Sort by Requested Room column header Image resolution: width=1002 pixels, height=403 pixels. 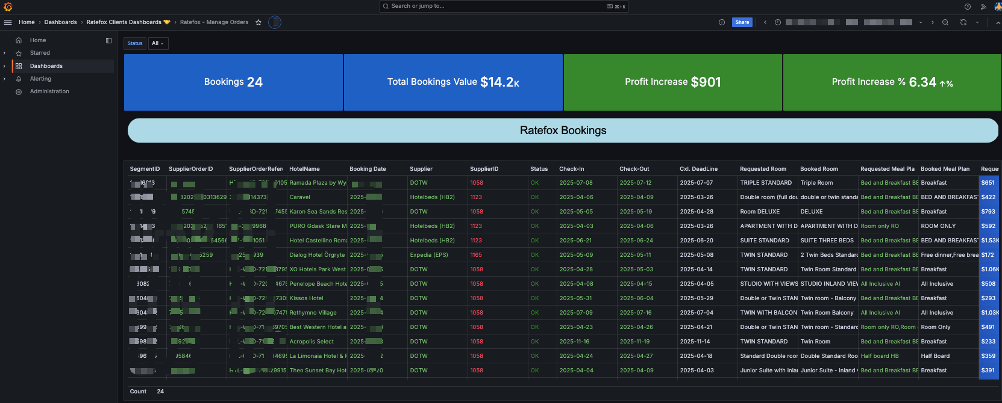(x=763, y=169)
